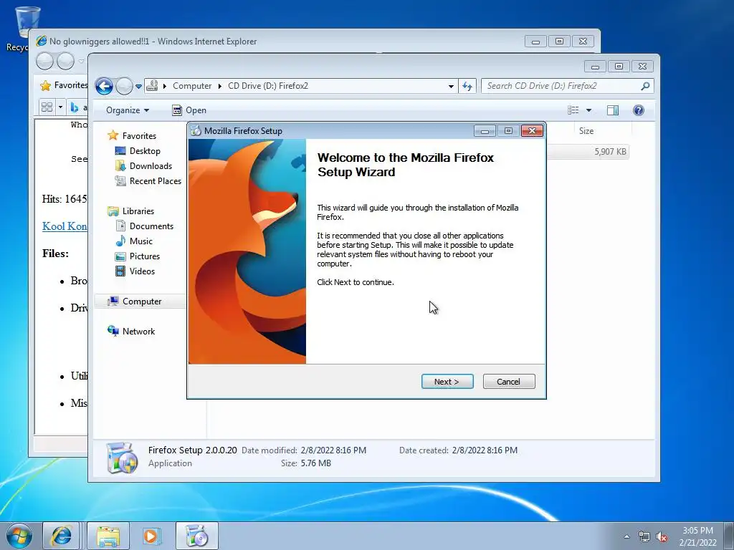This screenshot has height=550, width=734.
Task: Click Open in Explorer toolbar
Action: [x=189, y=110]
